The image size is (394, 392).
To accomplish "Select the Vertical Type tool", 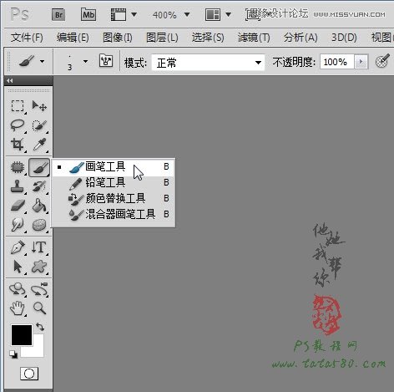I will (x=39, y=247).
